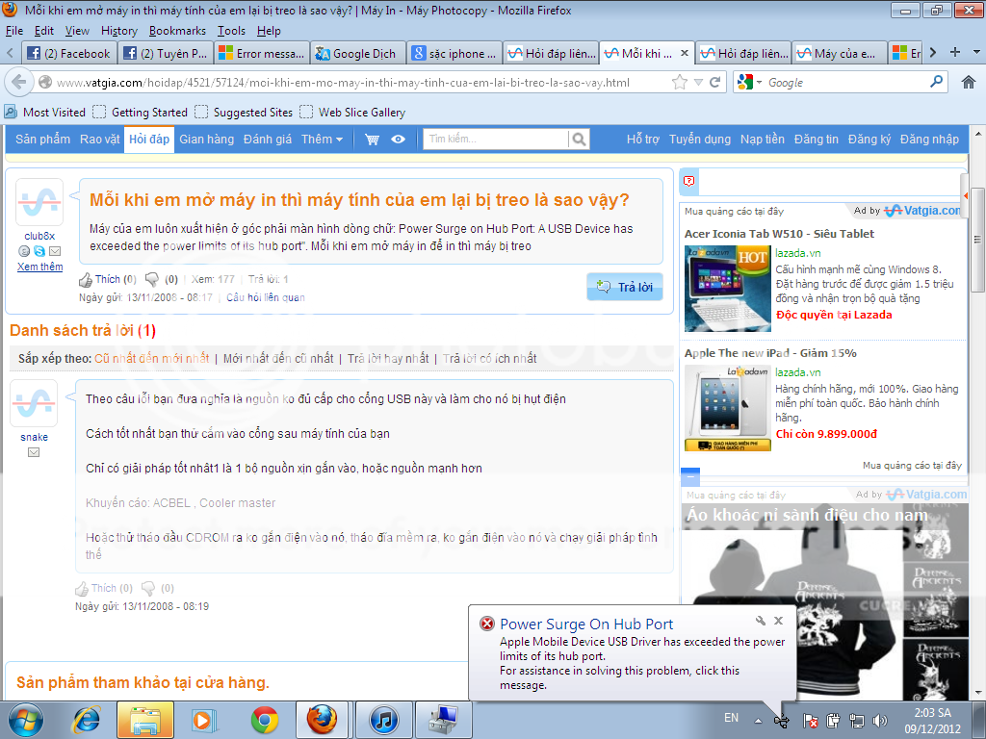Screen dimensions: 986x739
Task: Open the Google search engine dropdown
Action: [x=746, y=83]
